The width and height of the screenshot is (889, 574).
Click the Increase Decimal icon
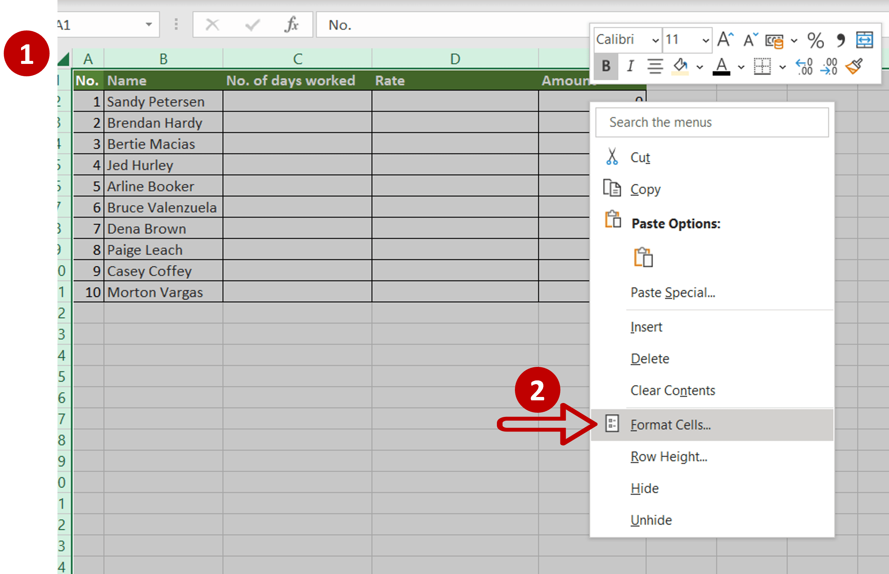pos(804,66)
